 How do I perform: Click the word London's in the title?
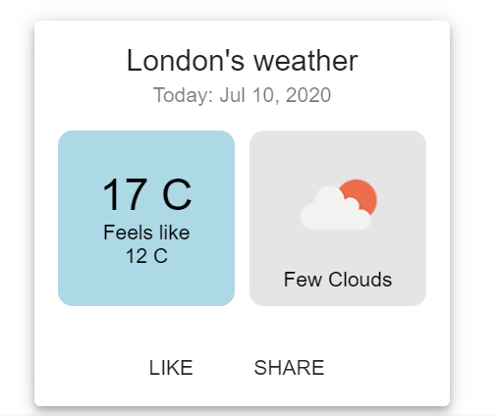point(186,61)
